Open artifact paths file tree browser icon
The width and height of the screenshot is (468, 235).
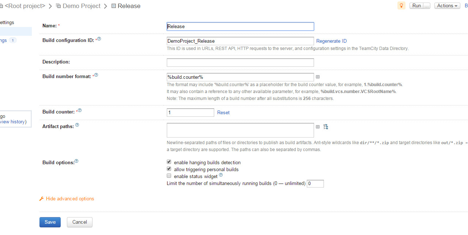coord(326,127)
